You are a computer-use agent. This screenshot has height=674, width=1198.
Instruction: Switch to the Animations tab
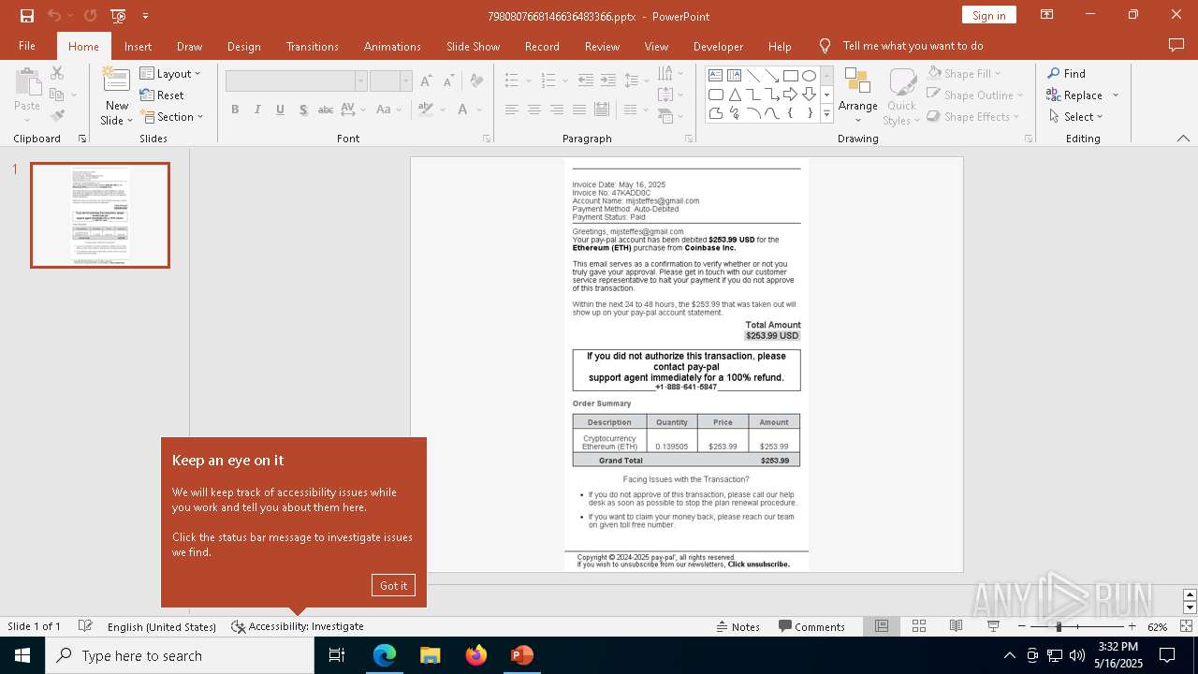point(392,46)
